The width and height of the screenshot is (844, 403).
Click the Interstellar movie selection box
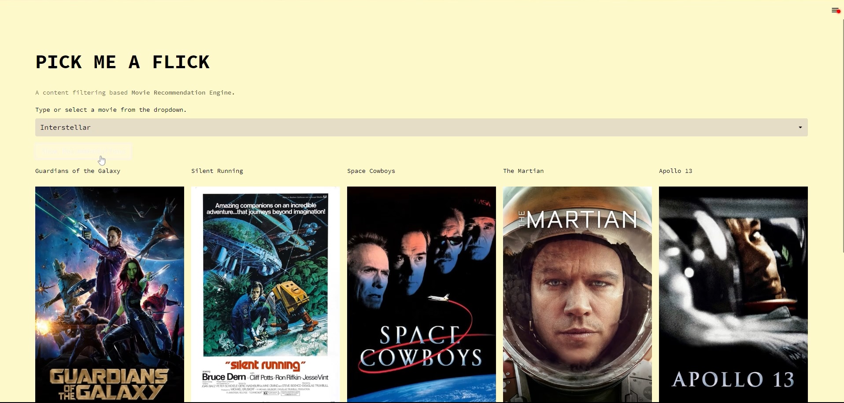(x=421, y=128)
